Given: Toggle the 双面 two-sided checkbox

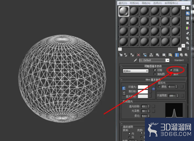Looking at the screenshot, I should [x=171, y=70].
